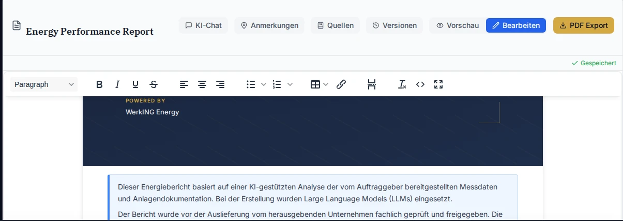
Task: Click the Gespeichert saved status
Action: [594, 63]
